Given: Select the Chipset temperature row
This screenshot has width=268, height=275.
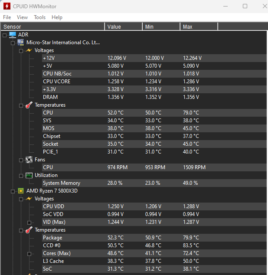Looking at the screenshot, I should pyautogui.click(x=154, y=136).
